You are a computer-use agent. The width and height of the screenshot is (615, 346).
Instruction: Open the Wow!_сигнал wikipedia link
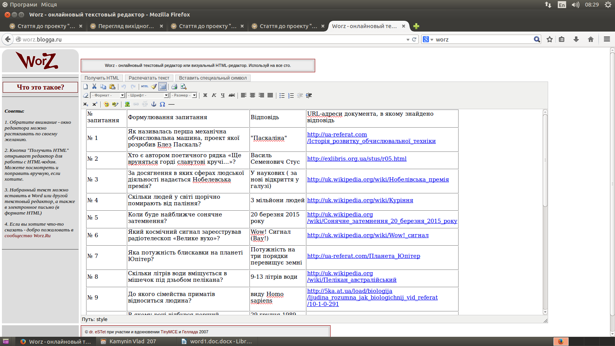368,235
